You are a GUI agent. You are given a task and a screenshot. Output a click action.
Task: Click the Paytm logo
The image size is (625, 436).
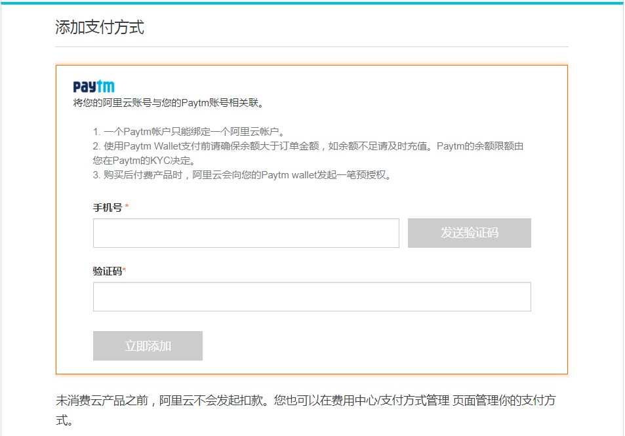pyautogui.click(x=94, y=87)
